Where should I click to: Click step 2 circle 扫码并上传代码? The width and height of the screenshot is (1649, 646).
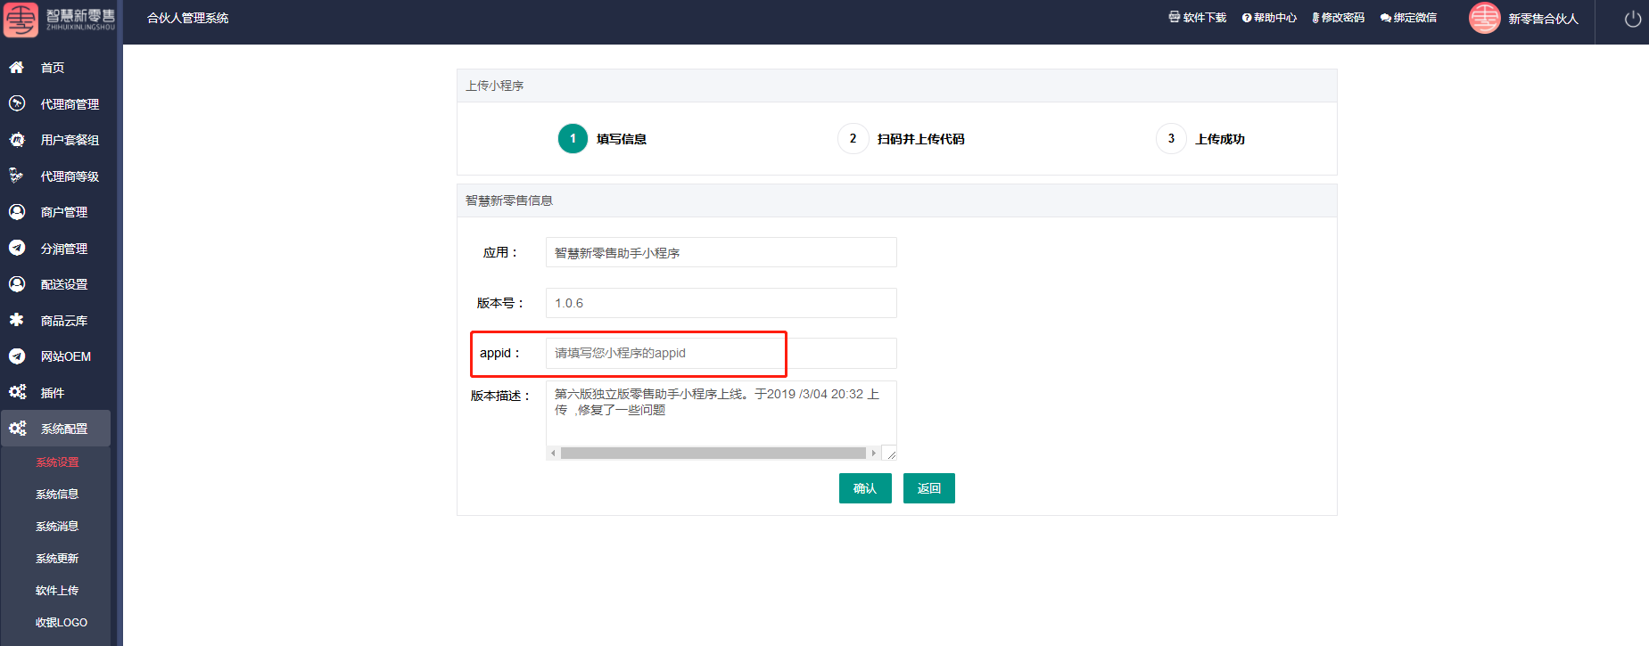pyautogui.click(x=853, y=138)
